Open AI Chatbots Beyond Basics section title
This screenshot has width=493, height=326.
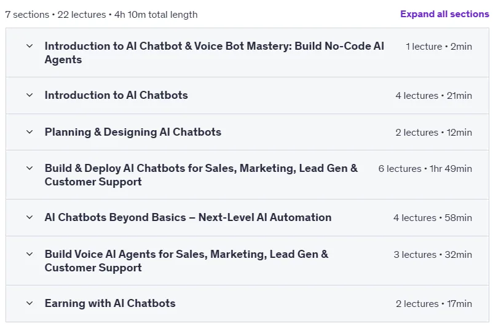pyautogui.click(x=188, y=217)
